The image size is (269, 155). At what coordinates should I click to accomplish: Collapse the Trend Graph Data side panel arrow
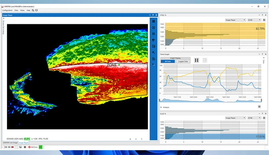pos(264,58)
